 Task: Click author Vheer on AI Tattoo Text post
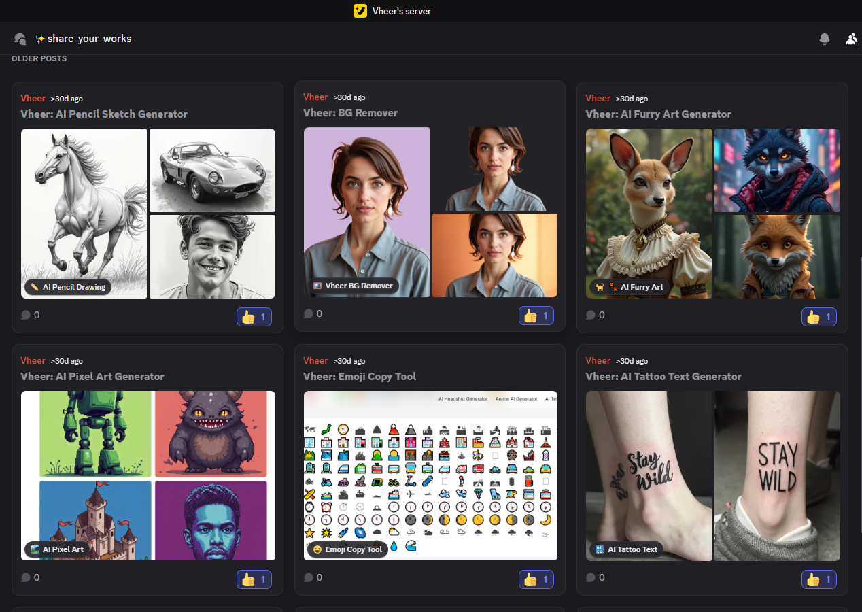(x=598, y=360)
